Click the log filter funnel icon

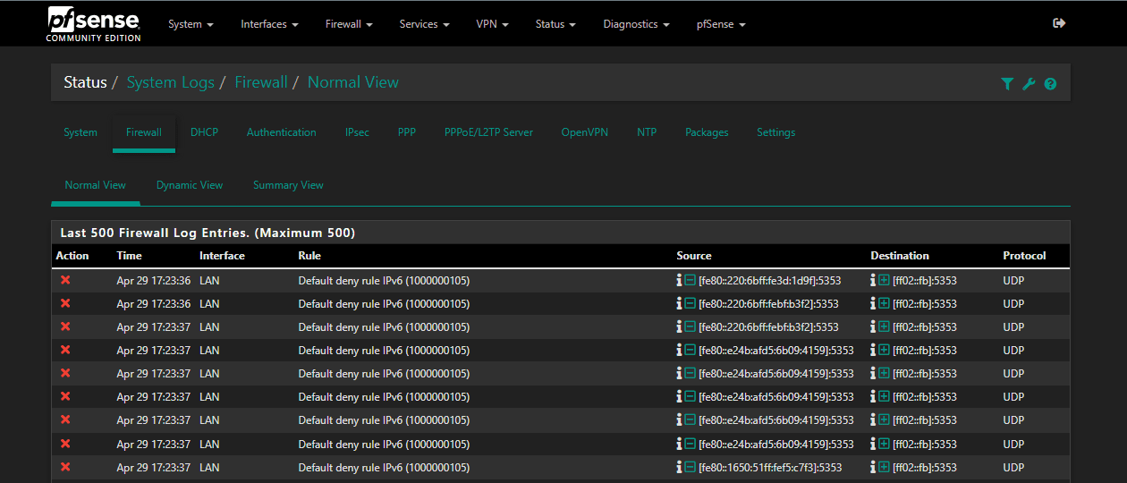[1007, 83]
